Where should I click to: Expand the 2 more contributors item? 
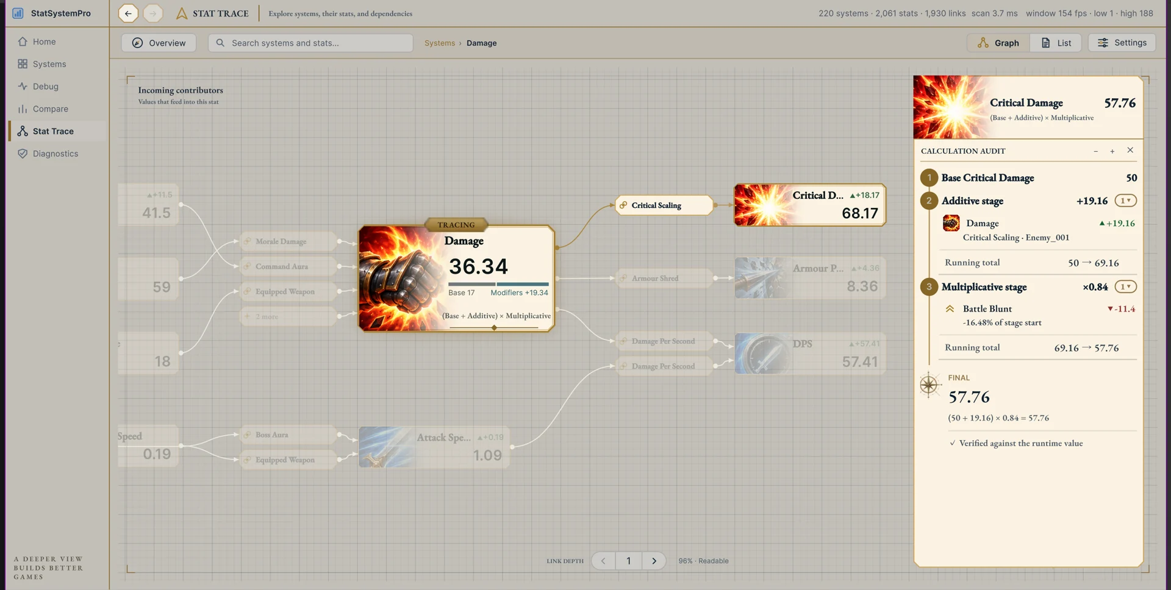(288, 317)
